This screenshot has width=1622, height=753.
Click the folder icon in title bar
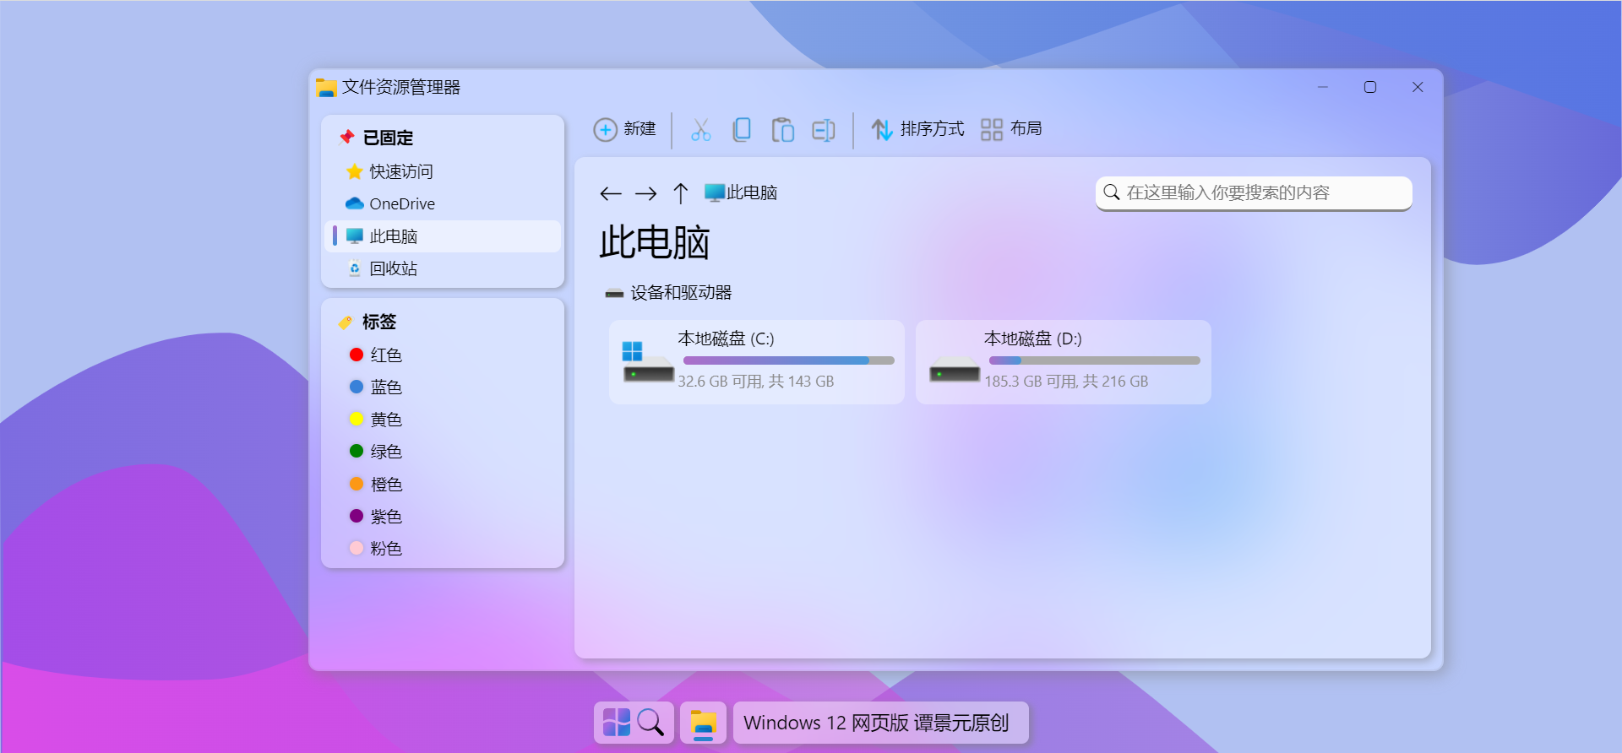[326, 87]
